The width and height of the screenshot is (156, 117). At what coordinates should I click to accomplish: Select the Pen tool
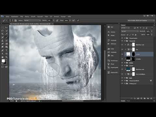click(x=2, y=50)
